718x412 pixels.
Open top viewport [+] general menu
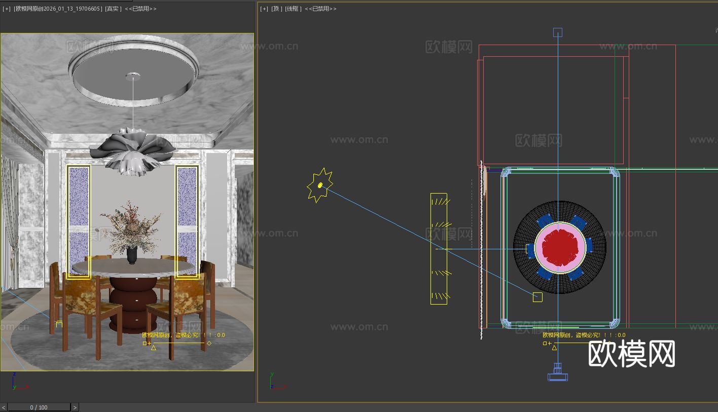[x=264, y=9]
